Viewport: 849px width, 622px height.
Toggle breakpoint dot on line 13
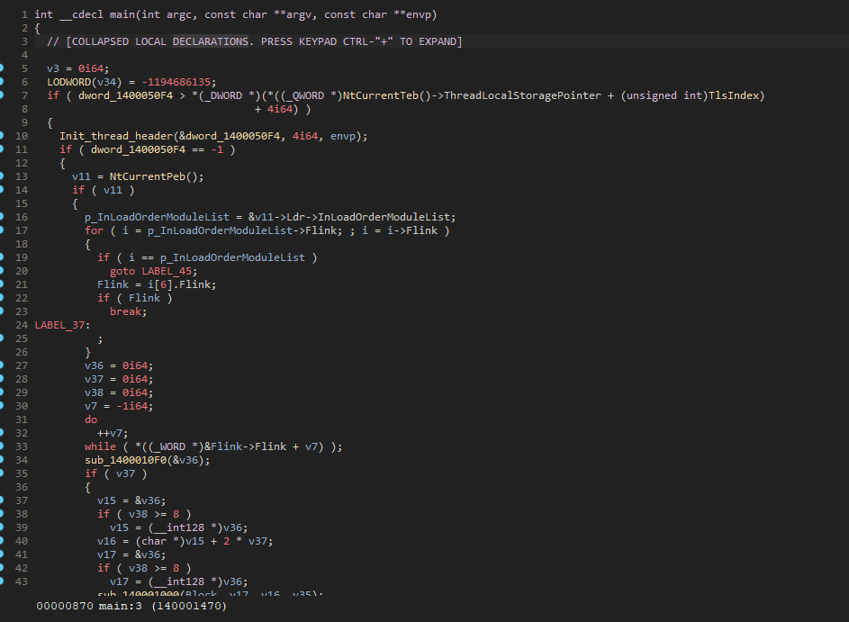(x=1, y=176)
